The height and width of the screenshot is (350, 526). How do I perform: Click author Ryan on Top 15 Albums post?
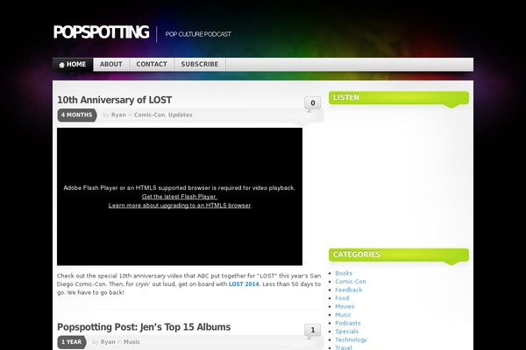[x=108, y=342]
